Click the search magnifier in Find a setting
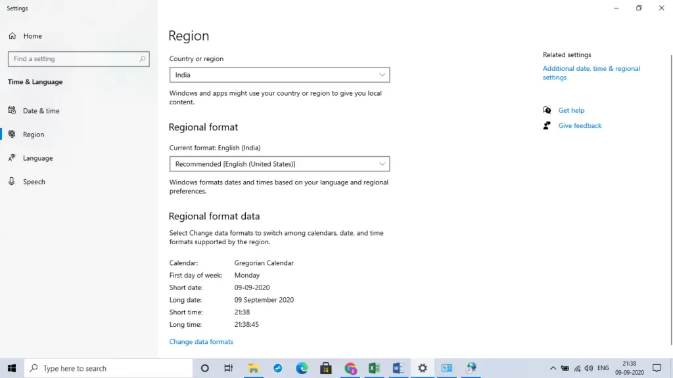This screenshot has width=673, height=378. 143,58
